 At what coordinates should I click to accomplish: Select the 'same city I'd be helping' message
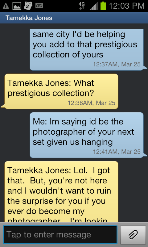click(87, 50)
